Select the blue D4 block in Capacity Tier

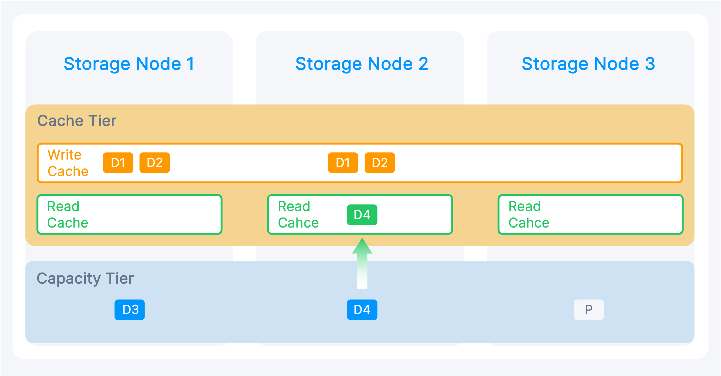[x=362, y=310]
